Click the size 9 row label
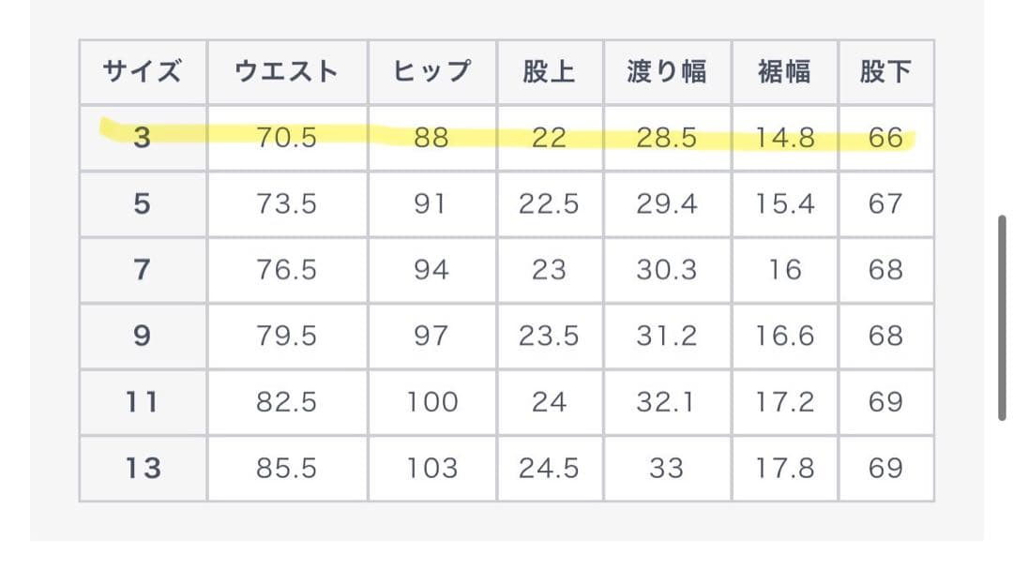The width and height of the screenshot is (1013, 569). point(143,336)
